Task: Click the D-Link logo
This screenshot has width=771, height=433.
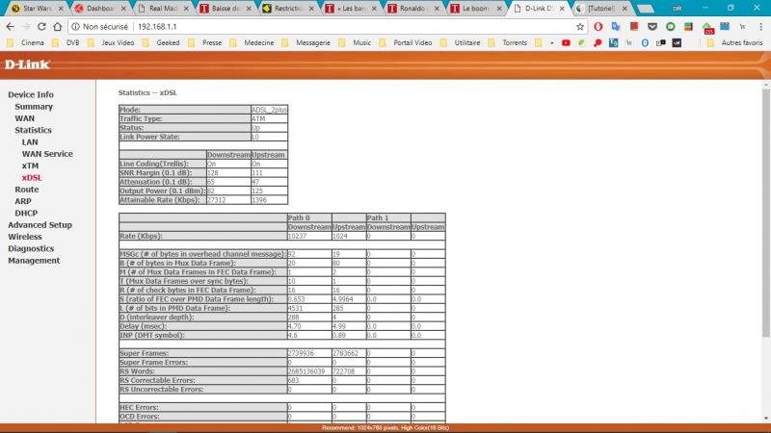Action: click(x=27, y=64)
